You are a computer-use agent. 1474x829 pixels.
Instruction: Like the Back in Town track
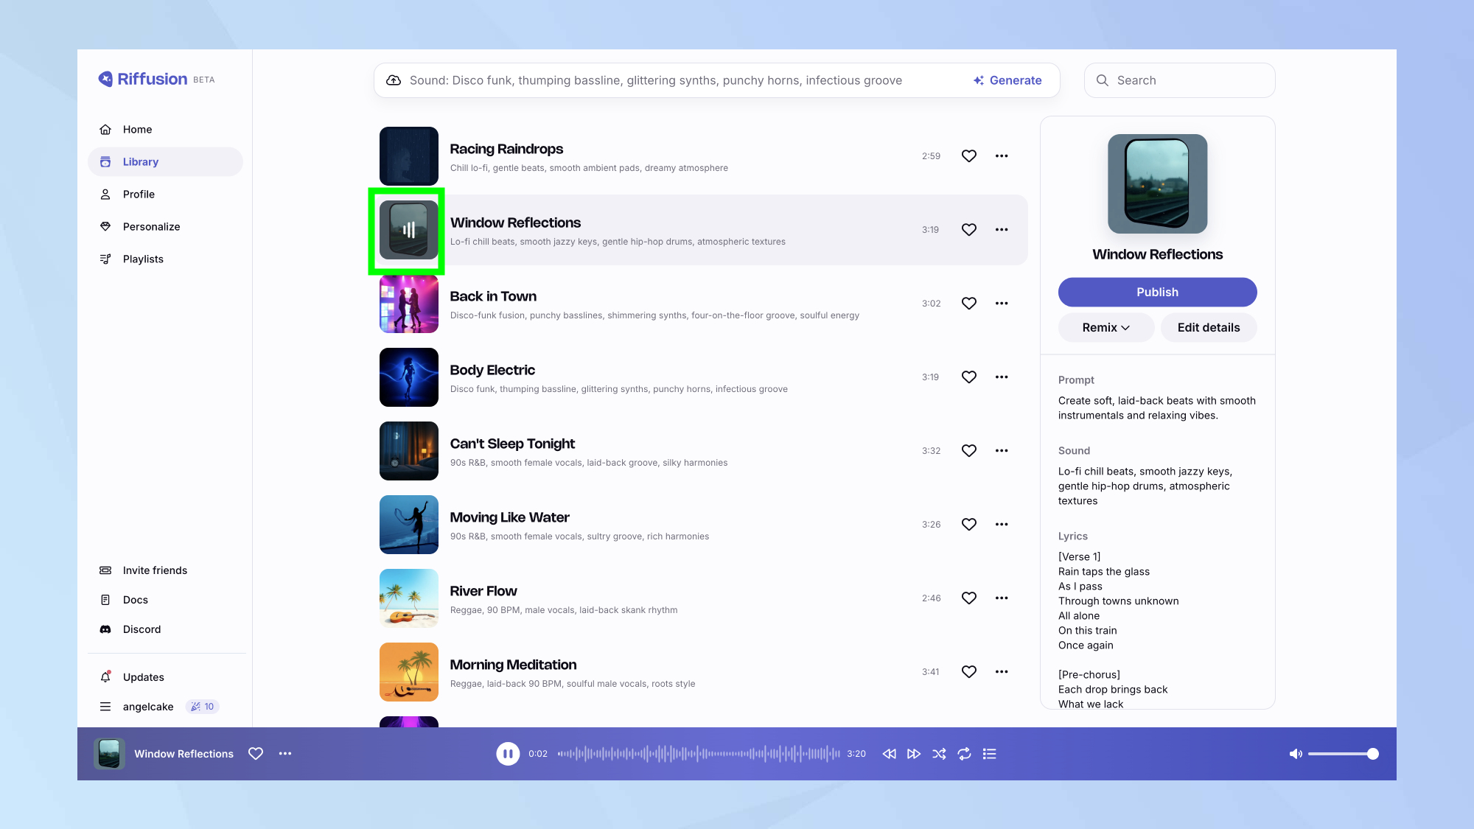coord(968,304)
